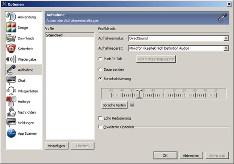Click the Abbrechen button
Image resolution: width=234 pixels, height=164 pixels.
coord(191,156)
